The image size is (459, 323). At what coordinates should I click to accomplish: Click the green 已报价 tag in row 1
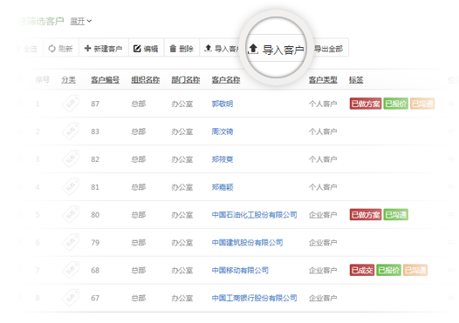pos(396,104)
